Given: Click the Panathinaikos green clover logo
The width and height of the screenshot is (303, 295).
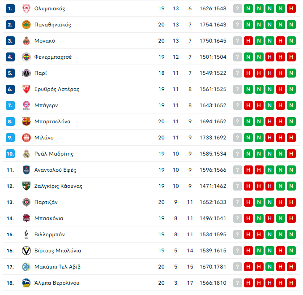Looking at the screenshot, I should (26, 25).
